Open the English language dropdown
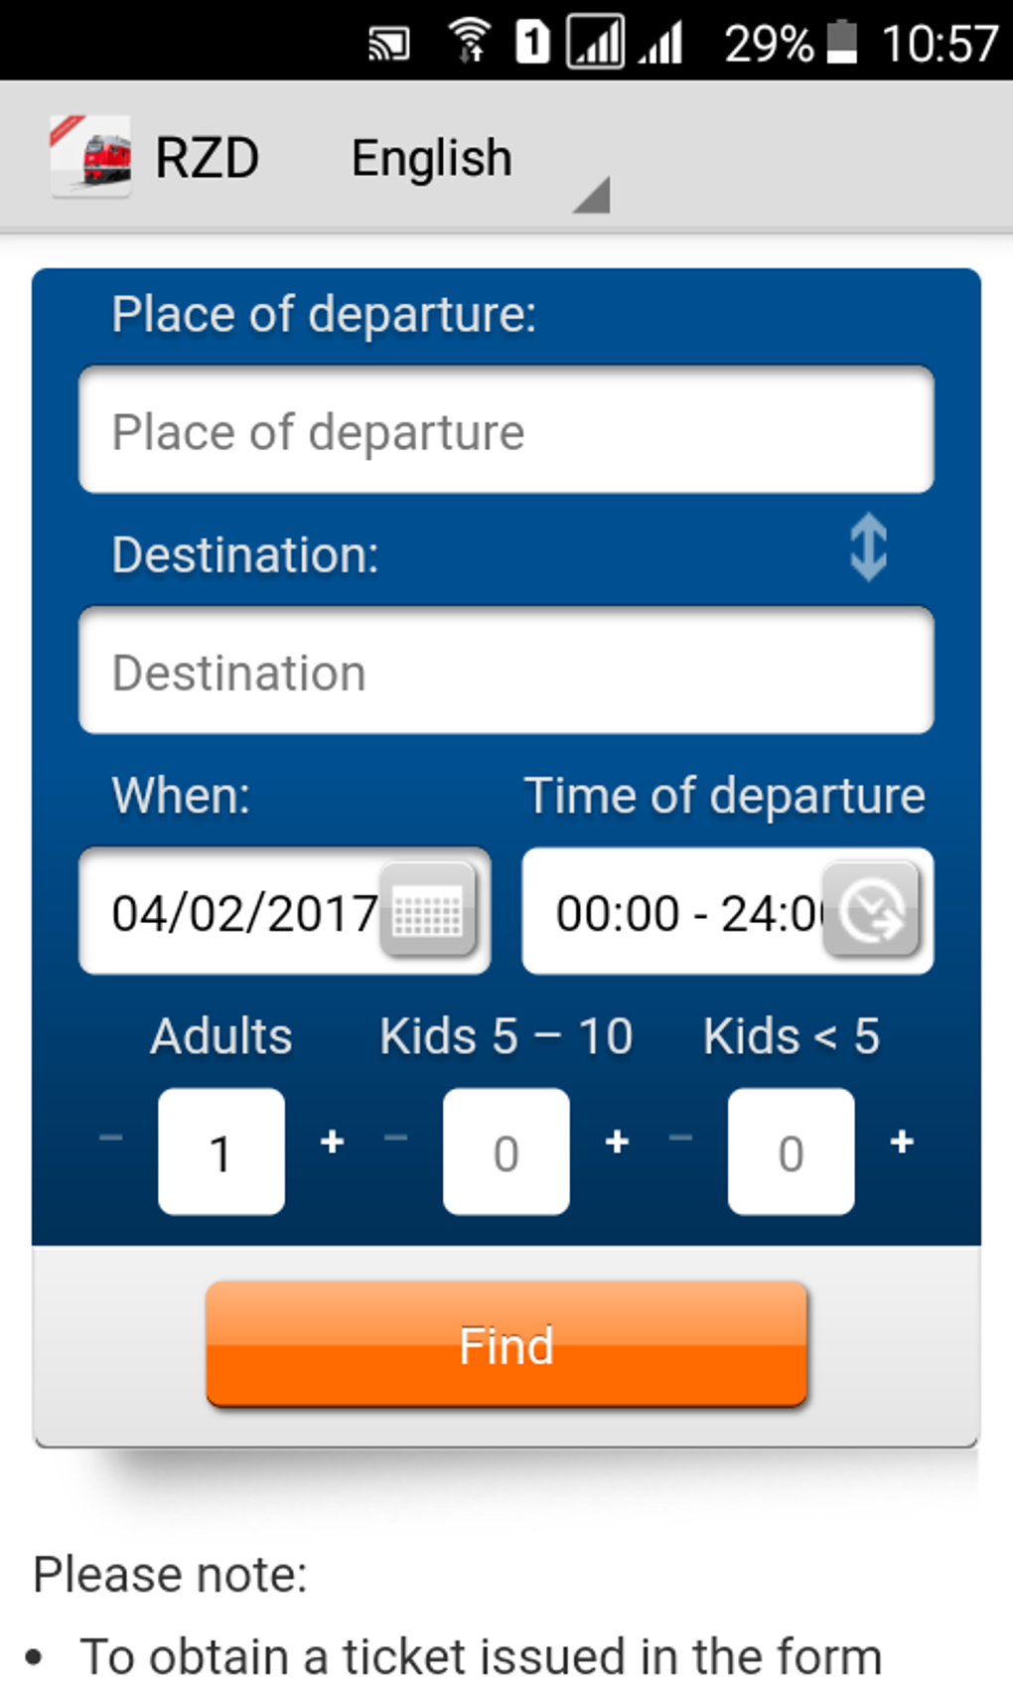This screenshot has height=1689, width=1013. click(477, 161)
